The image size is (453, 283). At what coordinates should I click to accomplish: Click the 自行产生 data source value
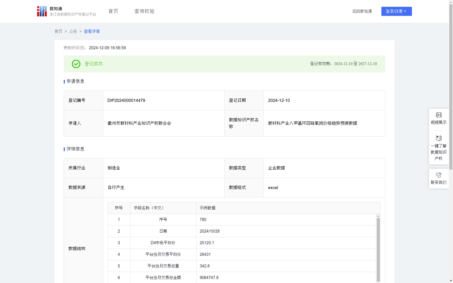point(116,188)
